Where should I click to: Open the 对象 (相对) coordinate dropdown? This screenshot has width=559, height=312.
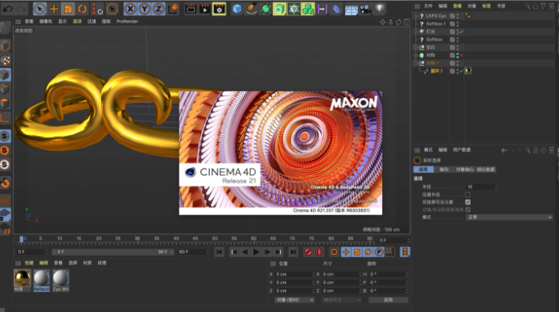(294, 300)
